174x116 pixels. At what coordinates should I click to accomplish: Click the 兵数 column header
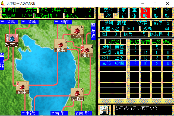[156, 42]
